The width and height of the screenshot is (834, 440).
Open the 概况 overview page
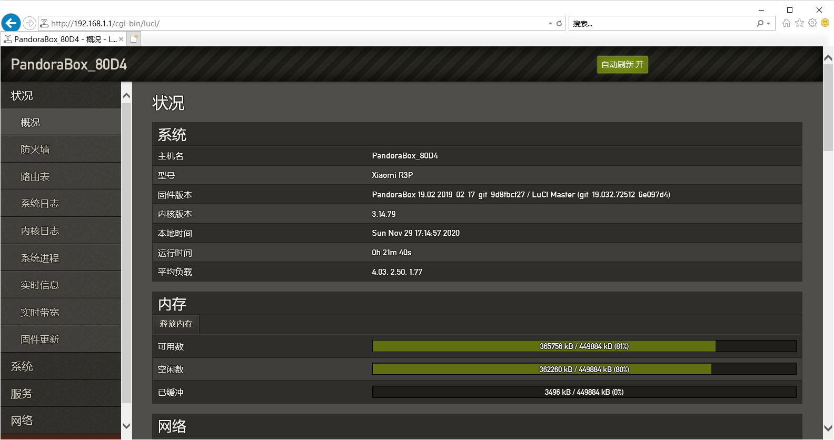[61, 122]
